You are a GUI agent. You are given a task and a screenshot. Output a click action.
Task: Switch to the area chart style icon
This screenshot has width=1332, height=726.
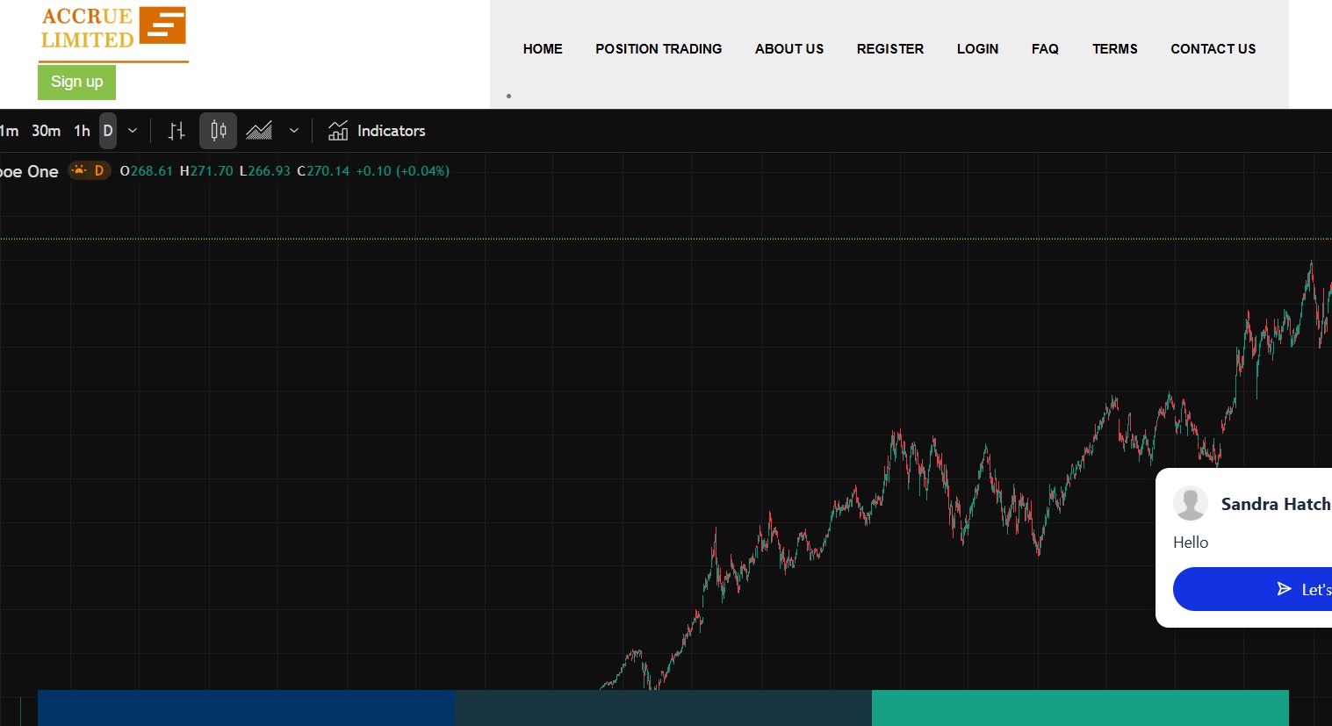[x=258, y=130]
